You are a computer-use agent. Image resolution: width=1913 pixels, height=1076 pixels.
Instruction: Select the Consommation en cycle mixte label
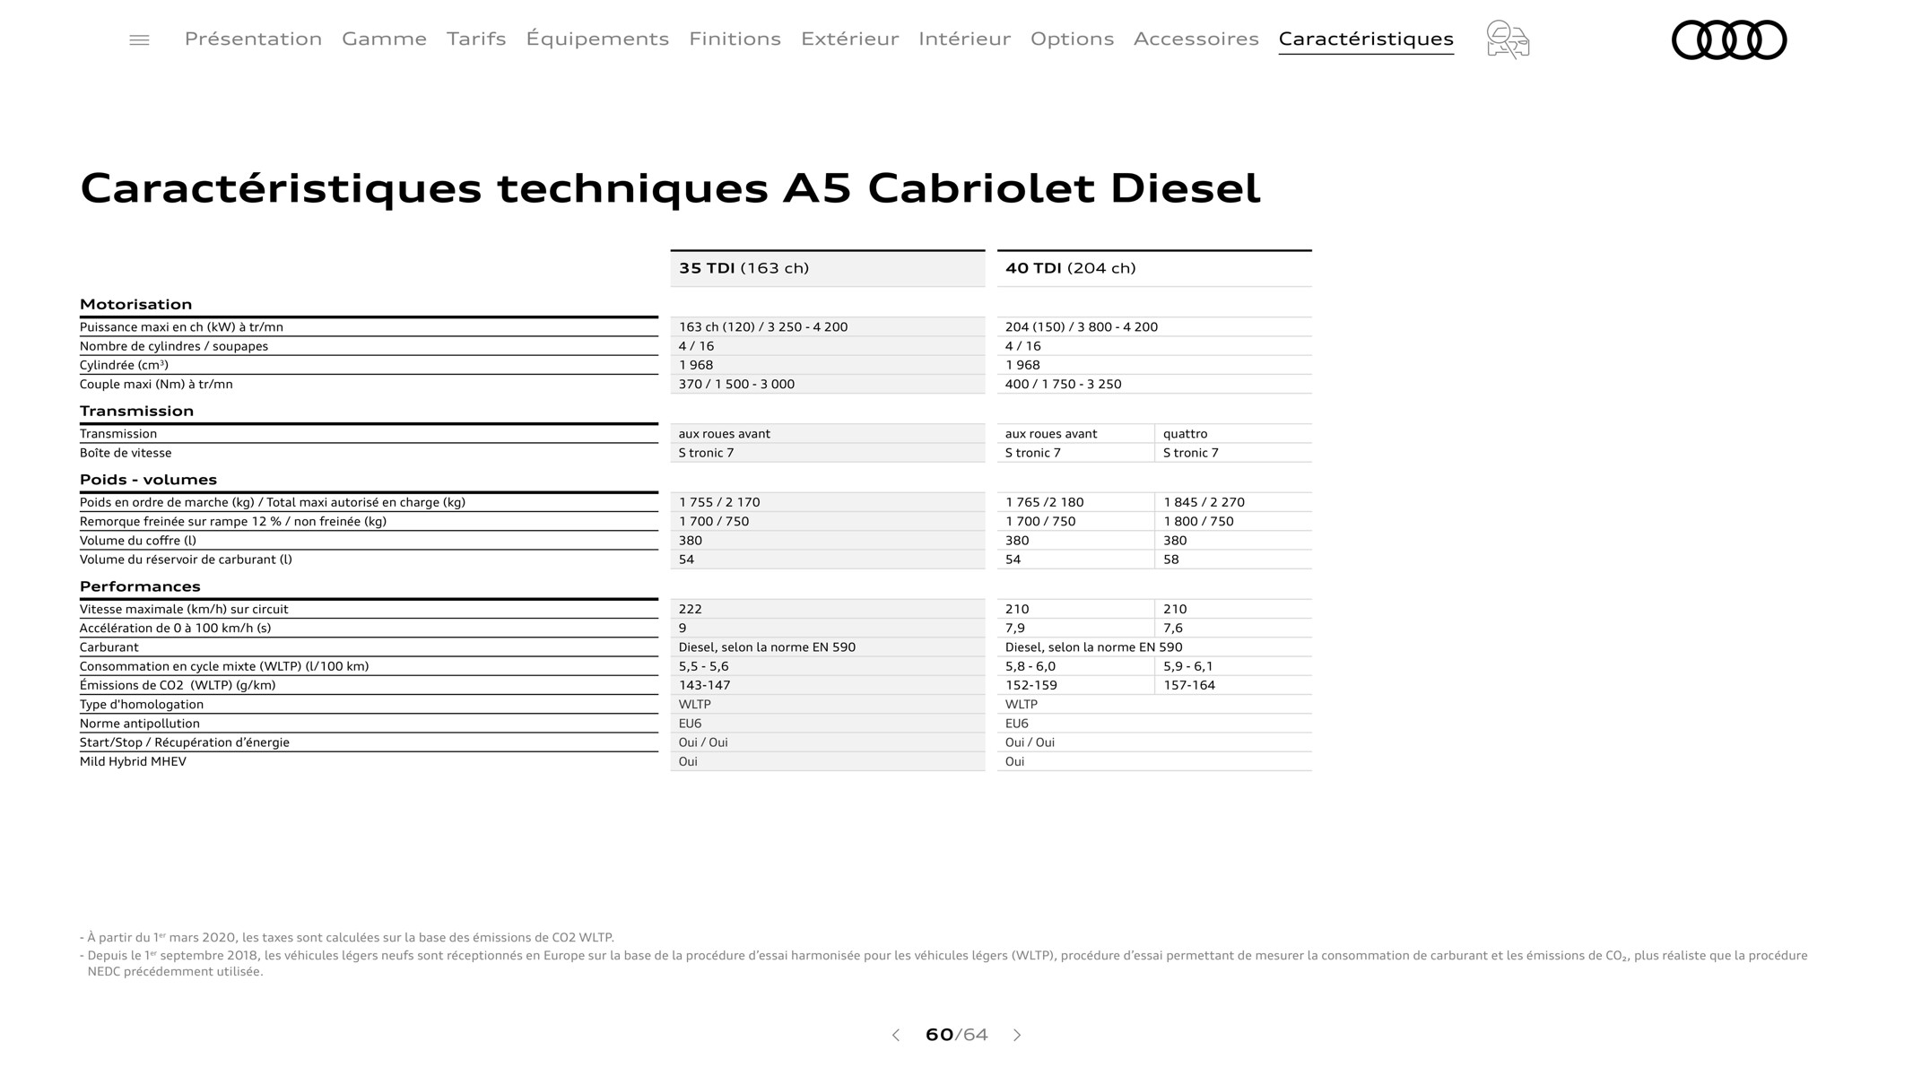(224, 666)
